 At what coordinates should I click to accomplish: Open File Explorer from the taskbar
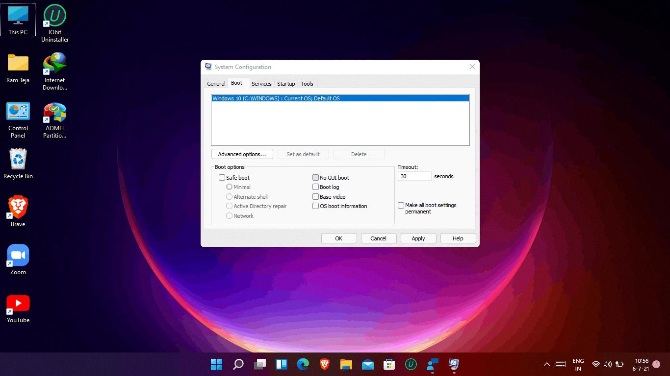pyautogui.click(x=346, y=364)
